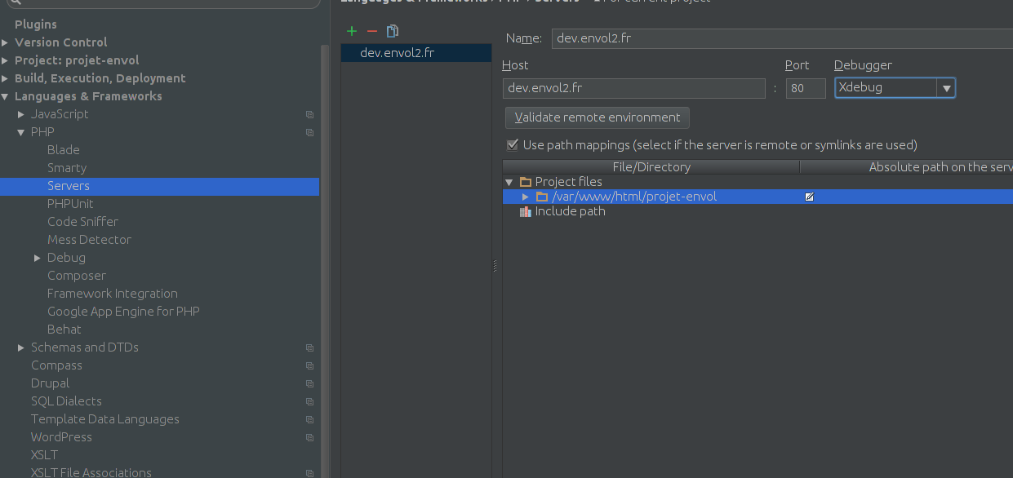Open Composer settings page

pos(77,276)
